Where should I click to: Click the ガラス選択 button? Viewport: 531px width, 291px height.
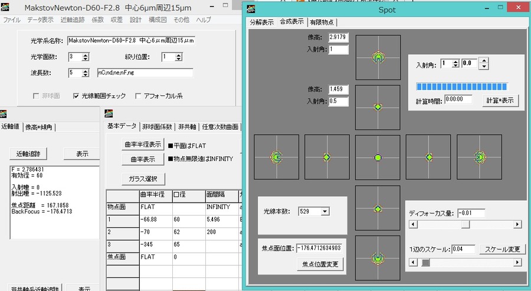pyautogui.click(x=143, y=179)
